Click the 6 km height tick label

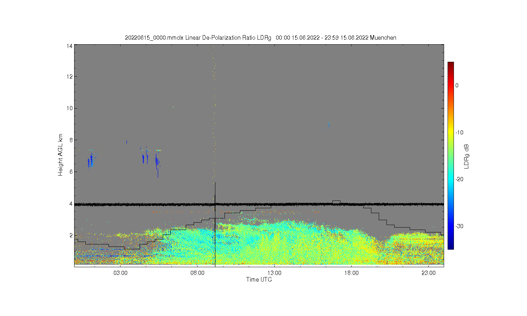pos(71,172)
